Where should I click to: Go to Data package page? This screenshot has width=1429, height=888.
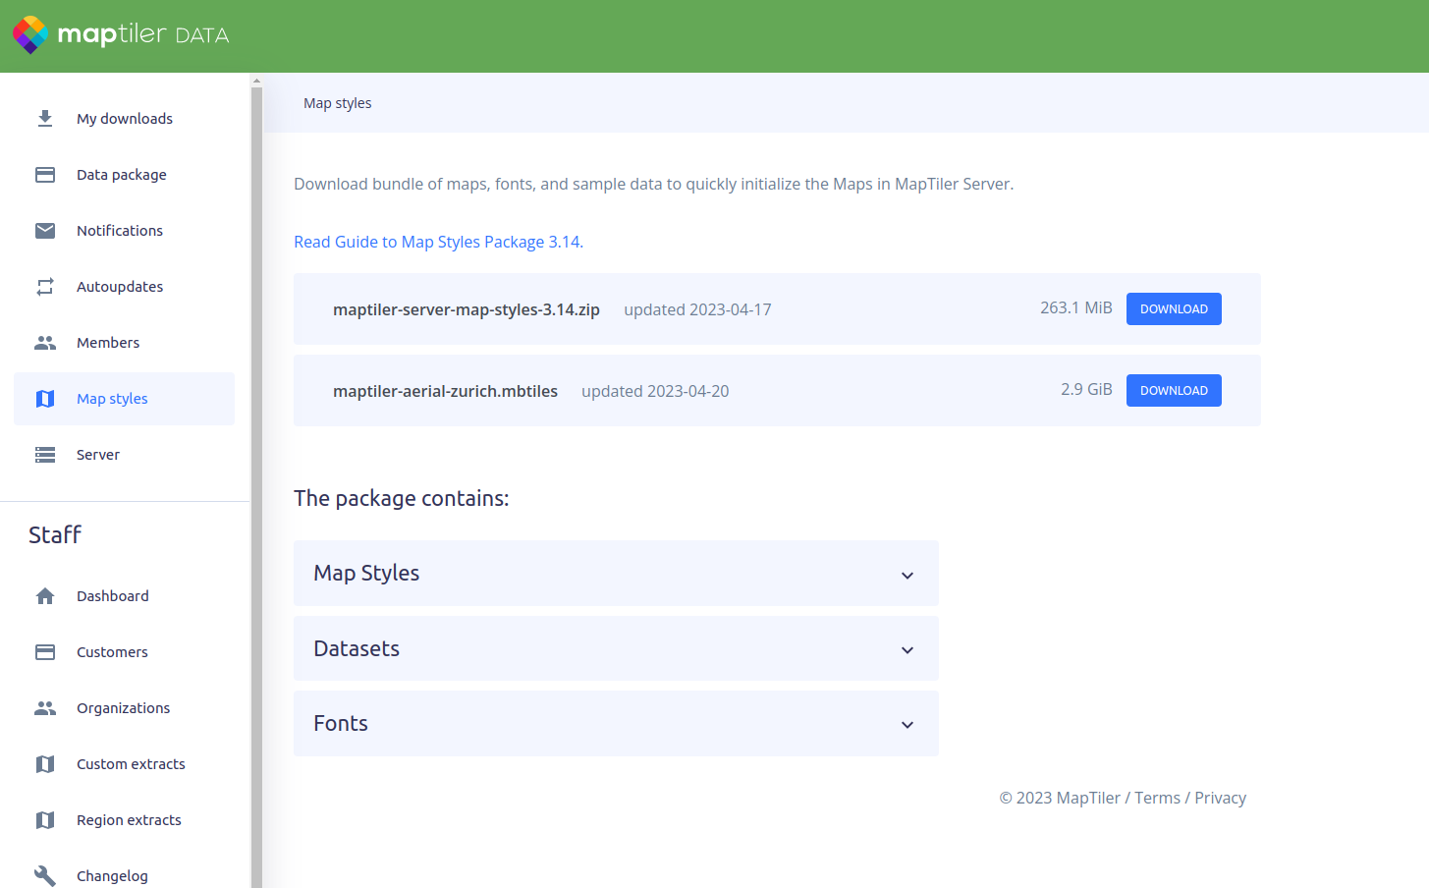tap(125, 175)
